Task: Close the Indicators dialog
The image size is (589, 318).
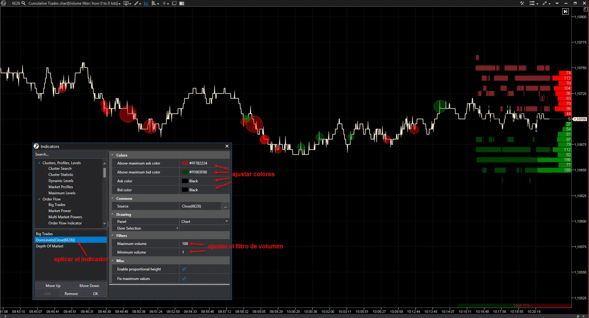Action: (x=227, y=146)
